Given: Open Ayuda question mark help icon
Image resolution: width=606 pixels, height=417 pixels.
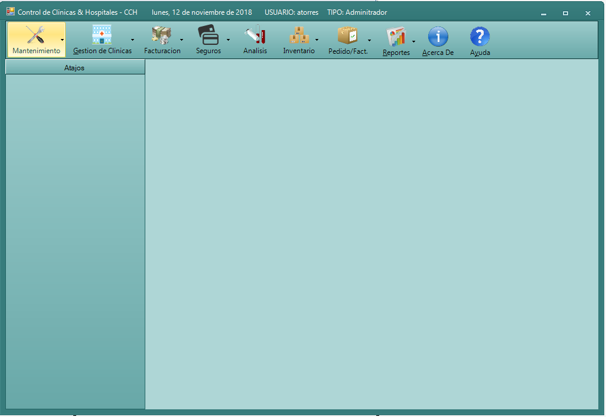Looking at the screenshot, I should pos(480,37).
